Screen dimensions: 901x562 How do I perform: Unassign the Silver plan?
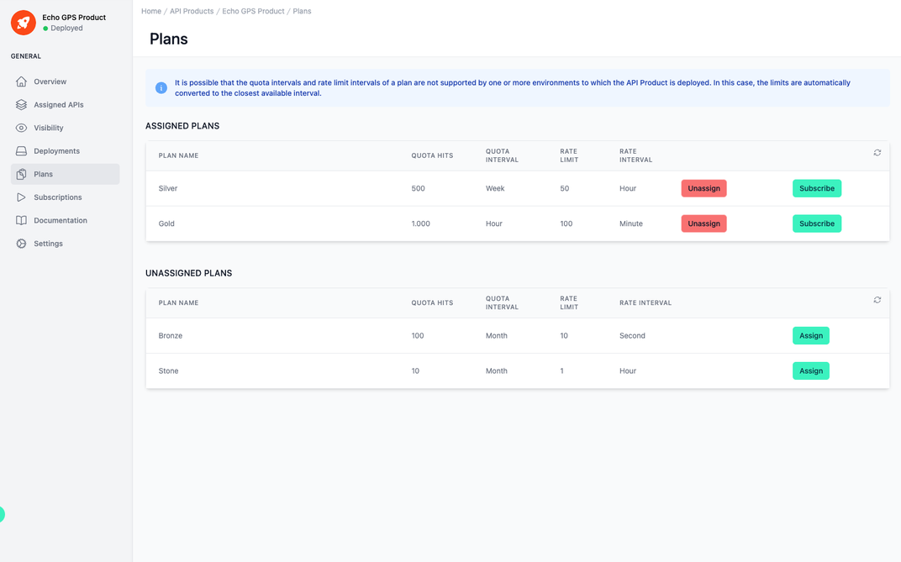coord(703,188)
